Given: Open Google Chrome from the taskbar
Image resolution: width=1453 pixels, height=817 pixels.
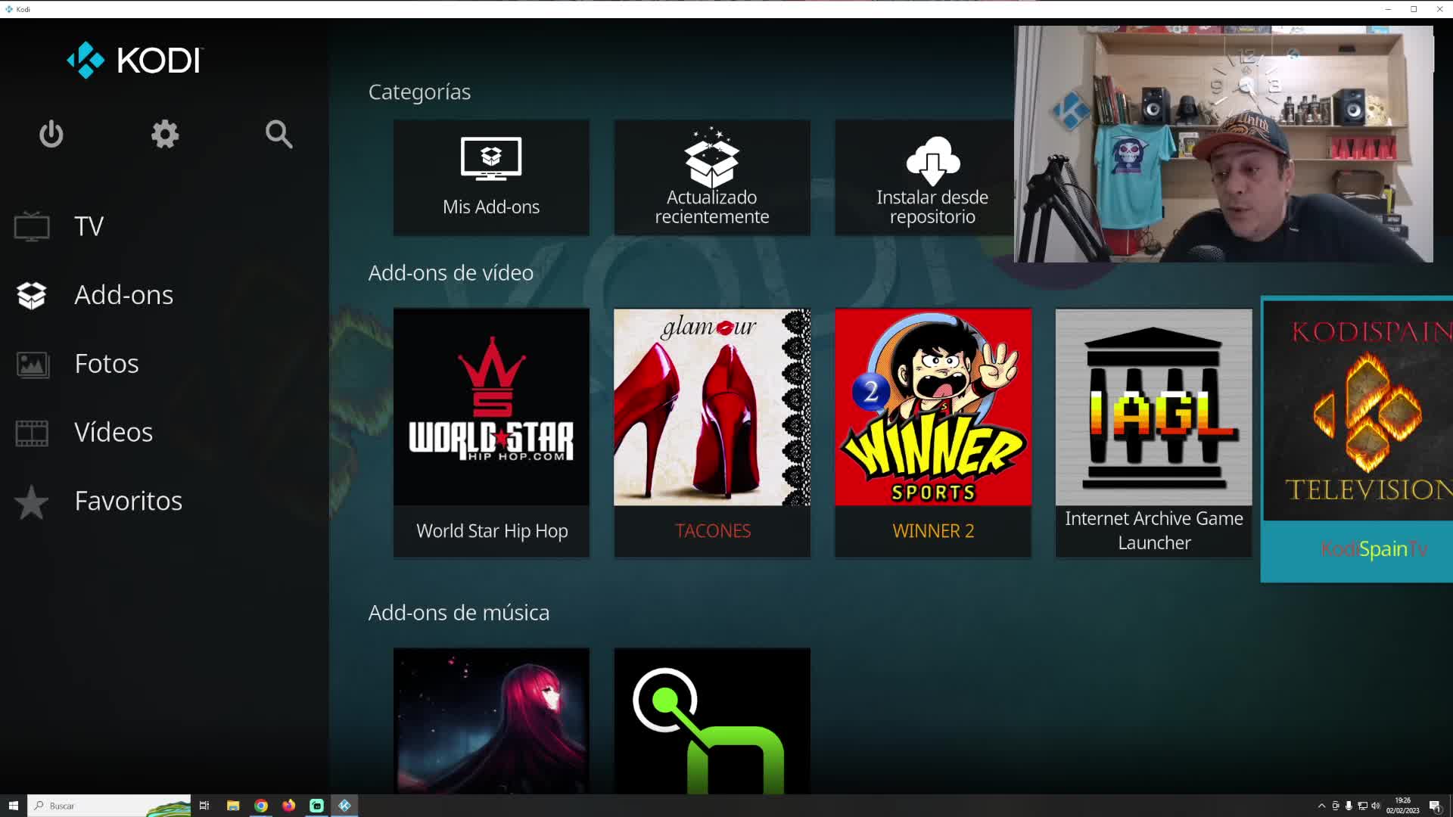Looking at the screenshot, I should tap(261, 806).
